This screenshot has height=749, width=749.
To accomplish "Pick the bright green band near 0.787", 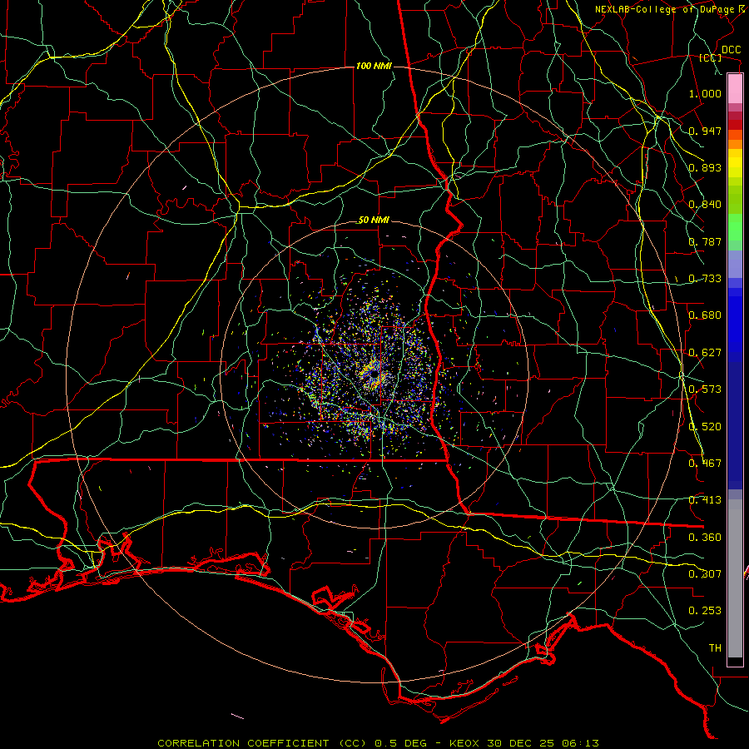I will pos(735,227).
